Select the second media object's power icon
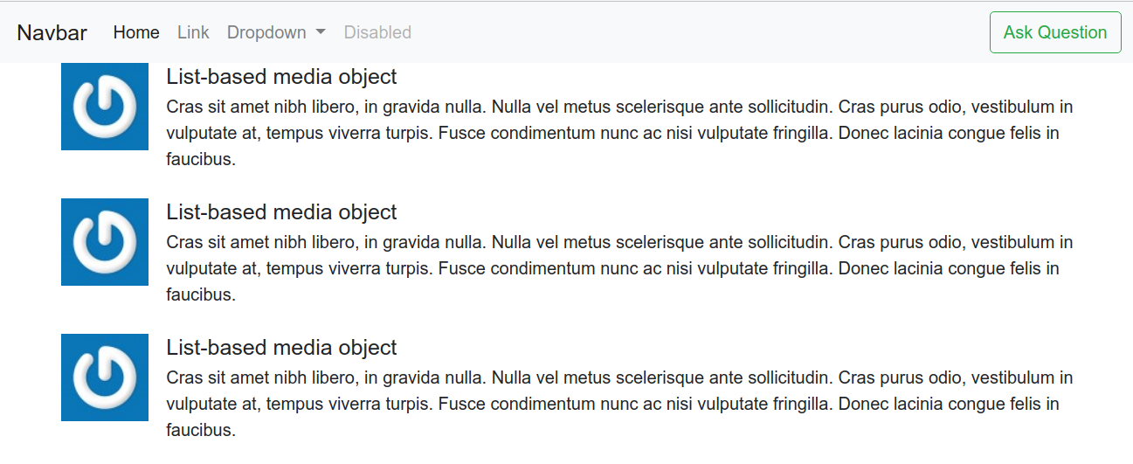This screenshot has height=464, width=1133. 105,242
